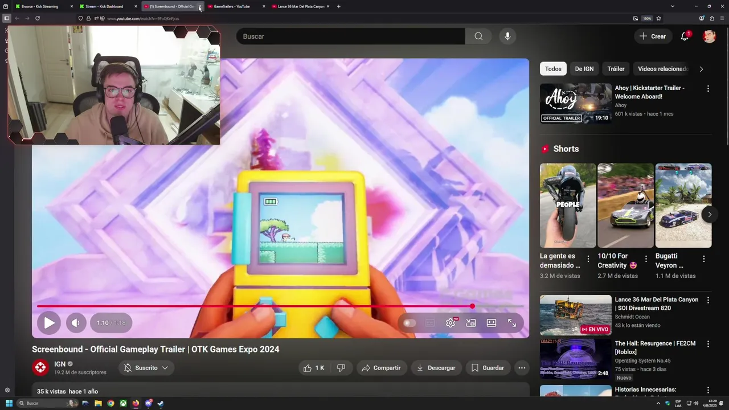Open the video in fullscreen
This screenshot has width=729, height=410.
click(512, 323)
